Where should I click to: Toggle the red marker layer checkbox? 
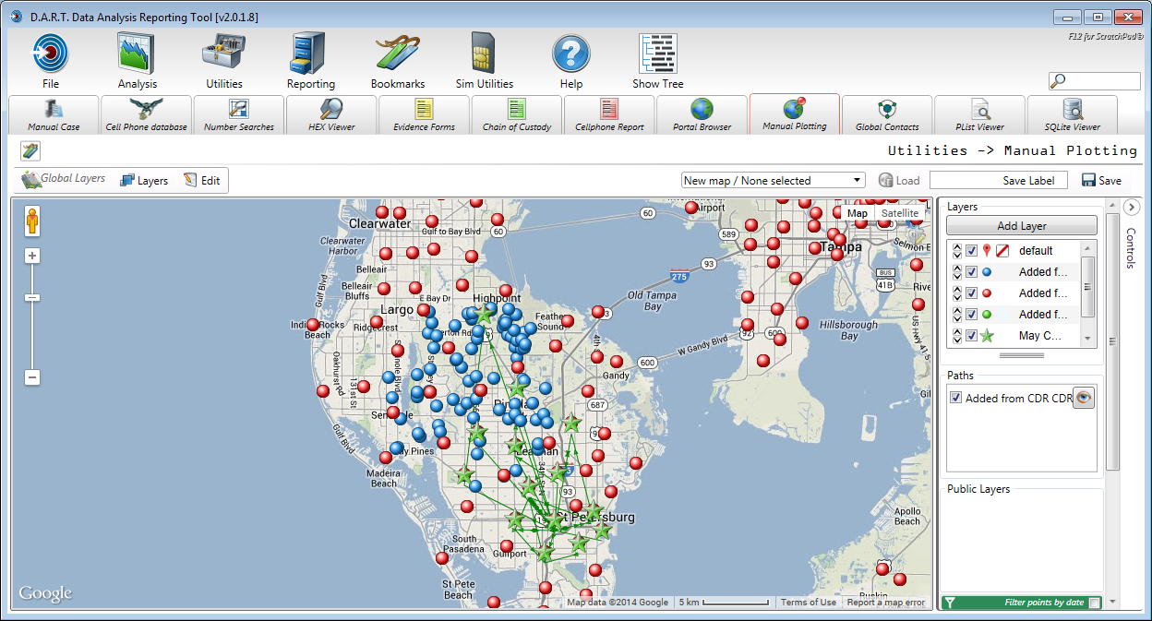[971, 293]
